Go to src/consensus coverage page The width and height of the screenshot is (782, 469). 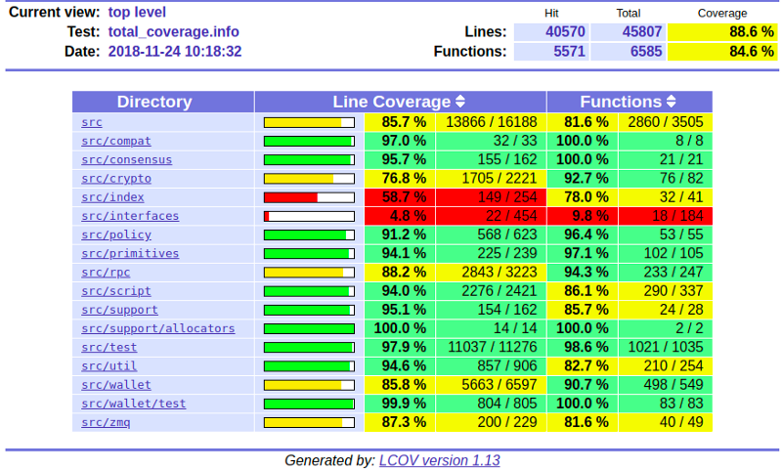pyautogui.click(x=126, y=159)
